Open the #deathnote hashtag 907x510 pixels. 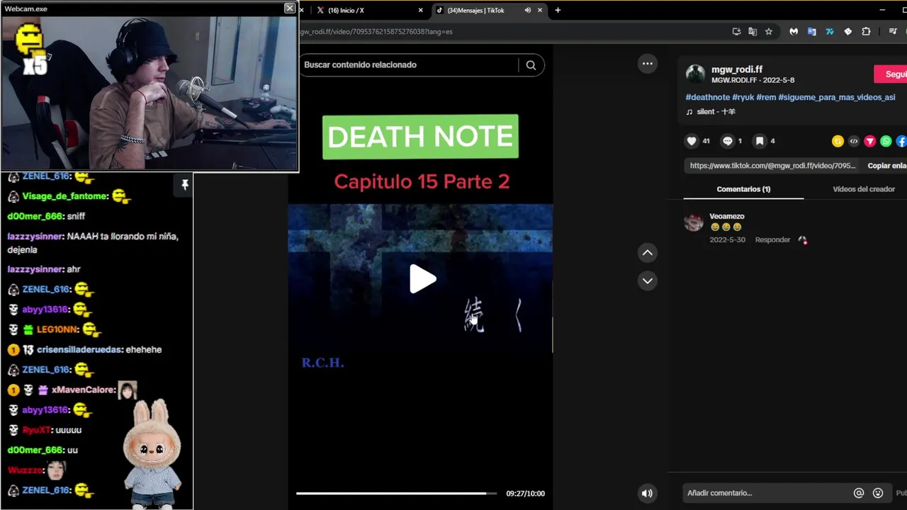[707, 97]
